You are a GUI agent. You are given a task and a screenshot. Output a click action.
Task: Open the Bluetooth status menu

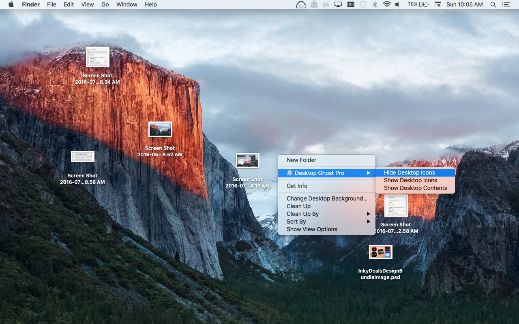(x=375, y=4)
